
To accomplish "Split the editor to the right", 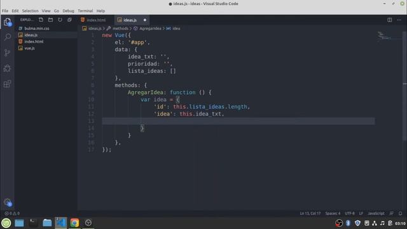I will (390, 20).
